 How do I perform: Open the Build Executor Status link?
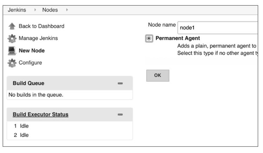point(40,115)
